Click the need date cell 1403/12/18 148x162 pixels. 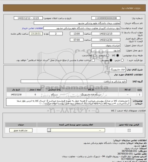click(16, 94)
